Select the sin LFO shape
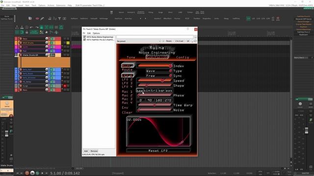 pos(147,90)
